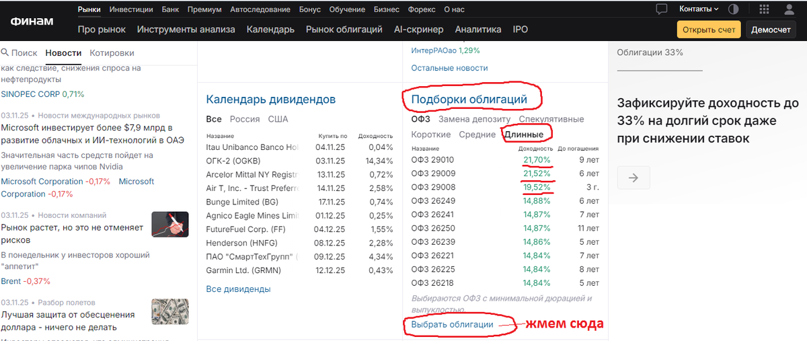Select the Все dividends tab
Image resolution: width=807 pixels, height=341 pixels.
pos(214,119)
